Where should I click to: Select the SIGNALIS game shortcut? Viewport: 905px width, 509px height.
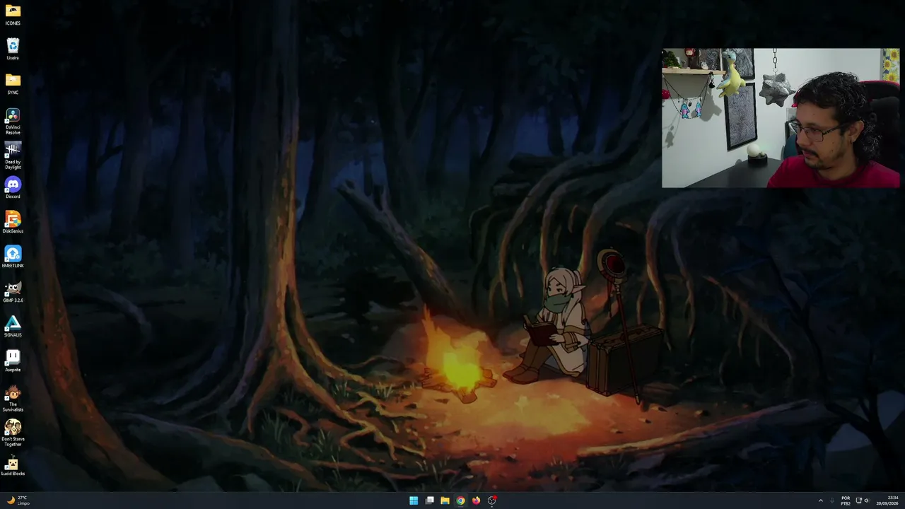tap(13, 327)
